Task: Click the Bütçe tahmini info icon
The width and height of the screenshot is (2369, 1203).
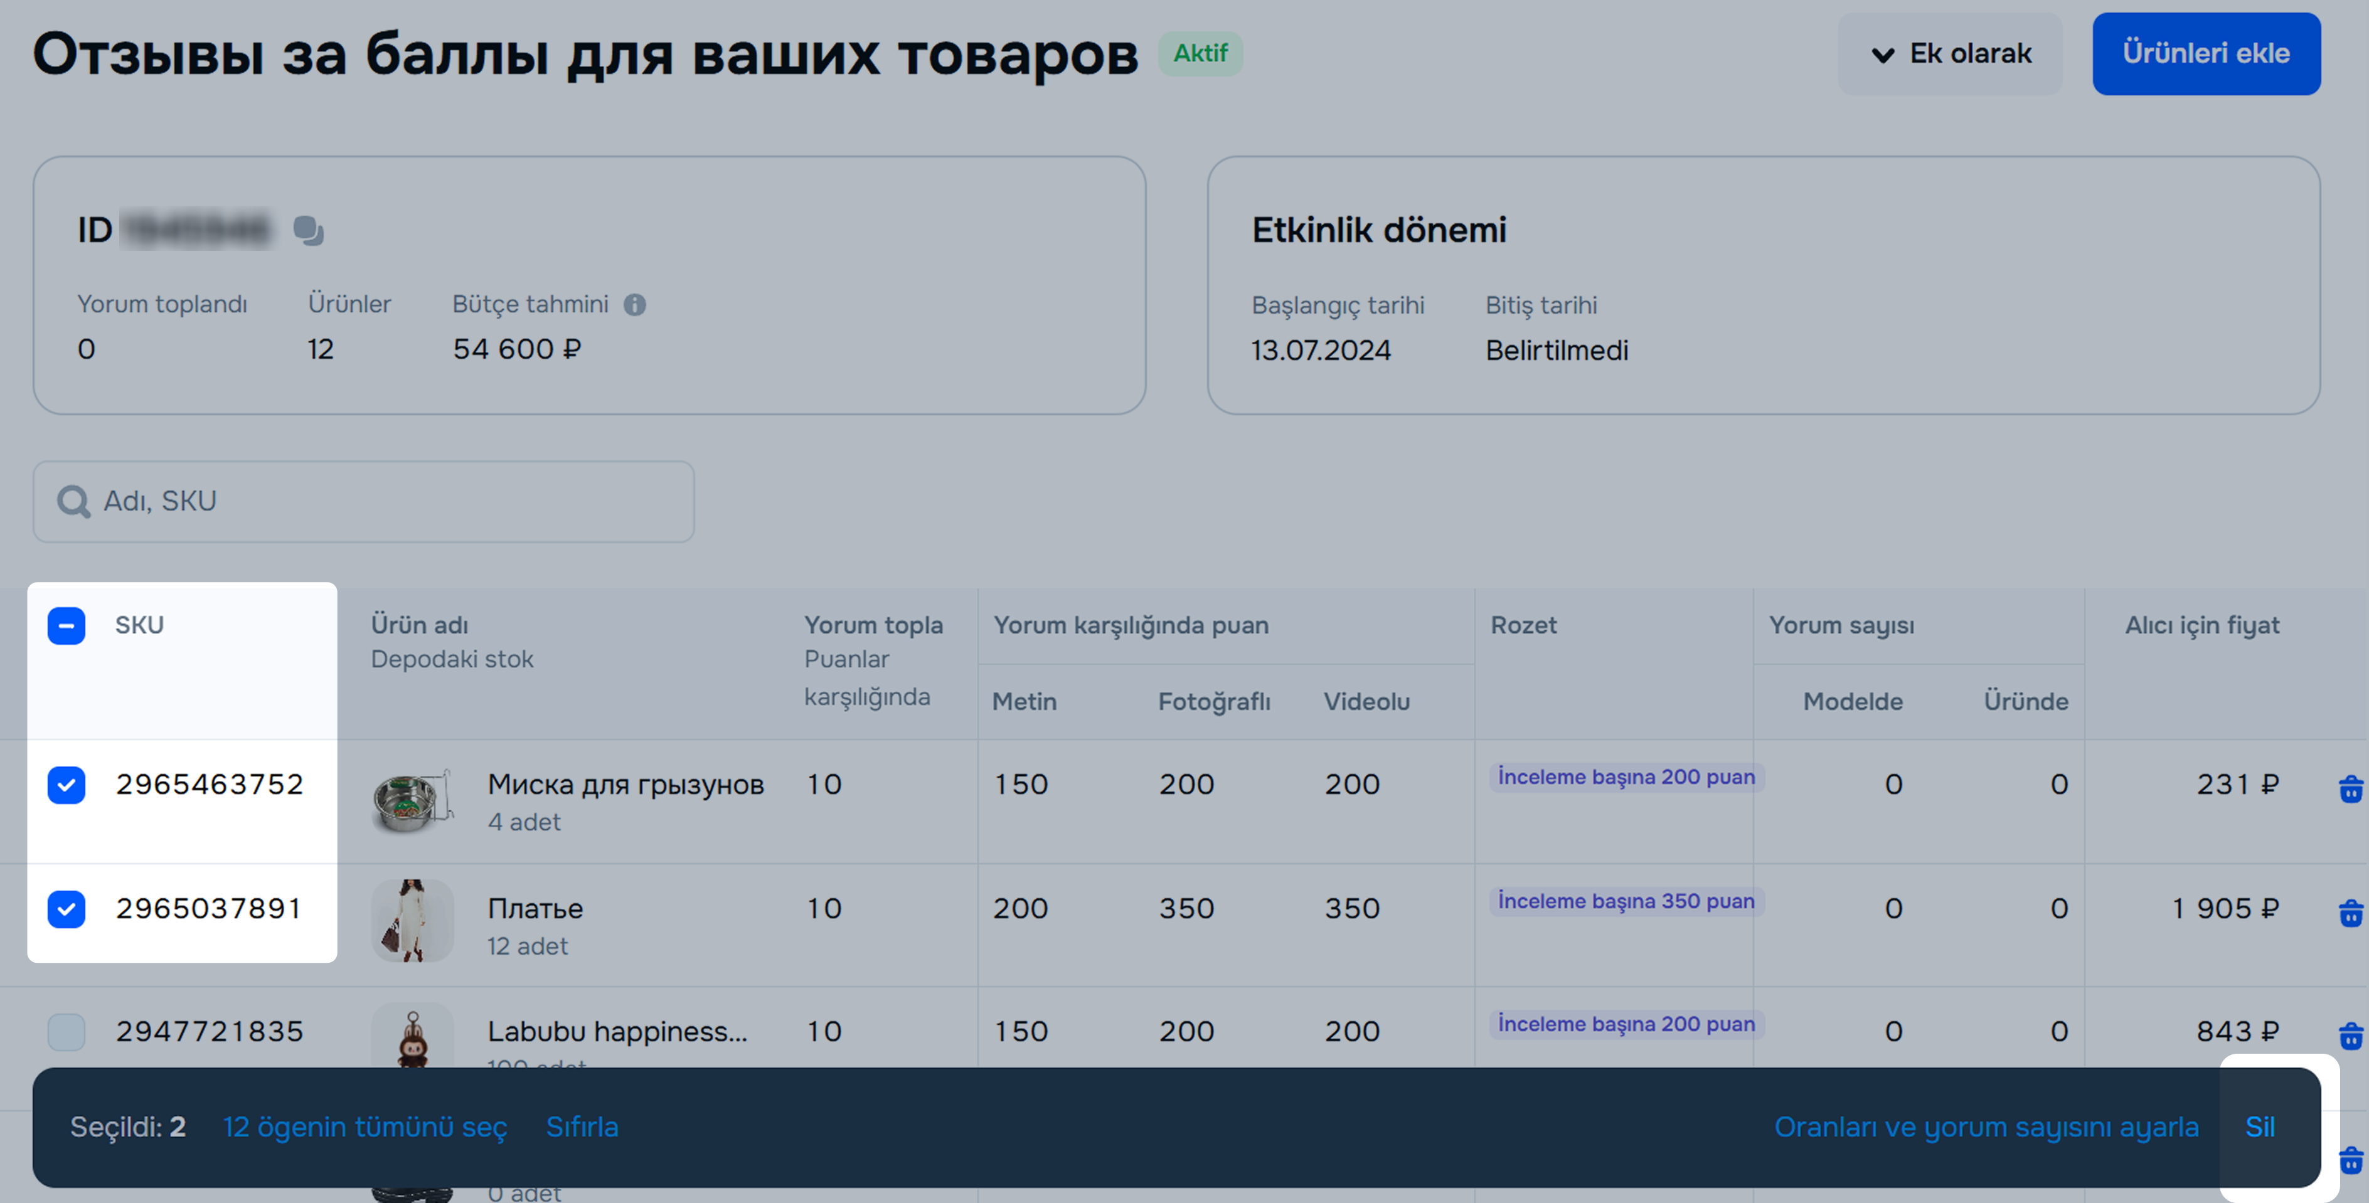Action: (x=634, y=304)
